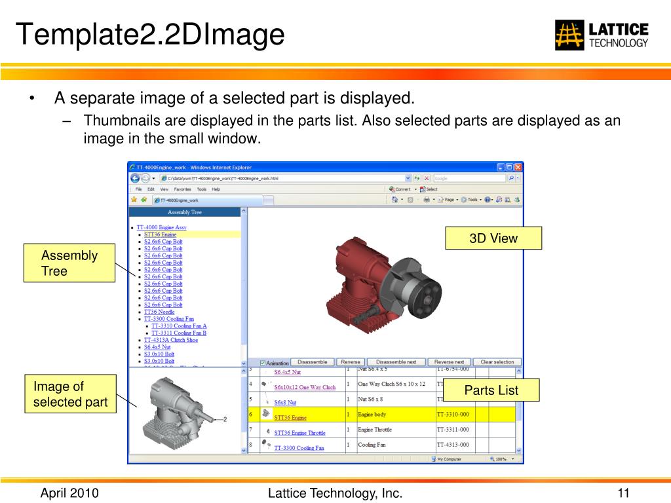Click parts list scrollbar up arrow
This screenshot has width=671, height=503.
click(519, 371)
